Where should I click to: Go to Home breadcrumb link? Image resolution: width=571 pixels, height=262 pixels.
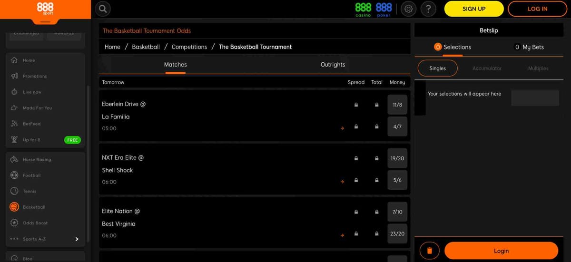click(x=112, y=47)
